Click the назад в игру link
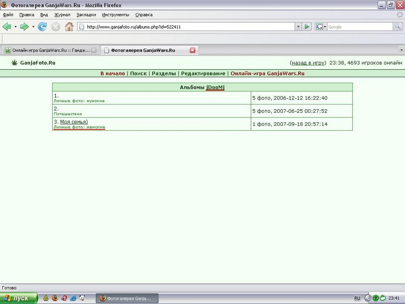The height and width of the screenshot is (304, 405). (x=308, y=63)
